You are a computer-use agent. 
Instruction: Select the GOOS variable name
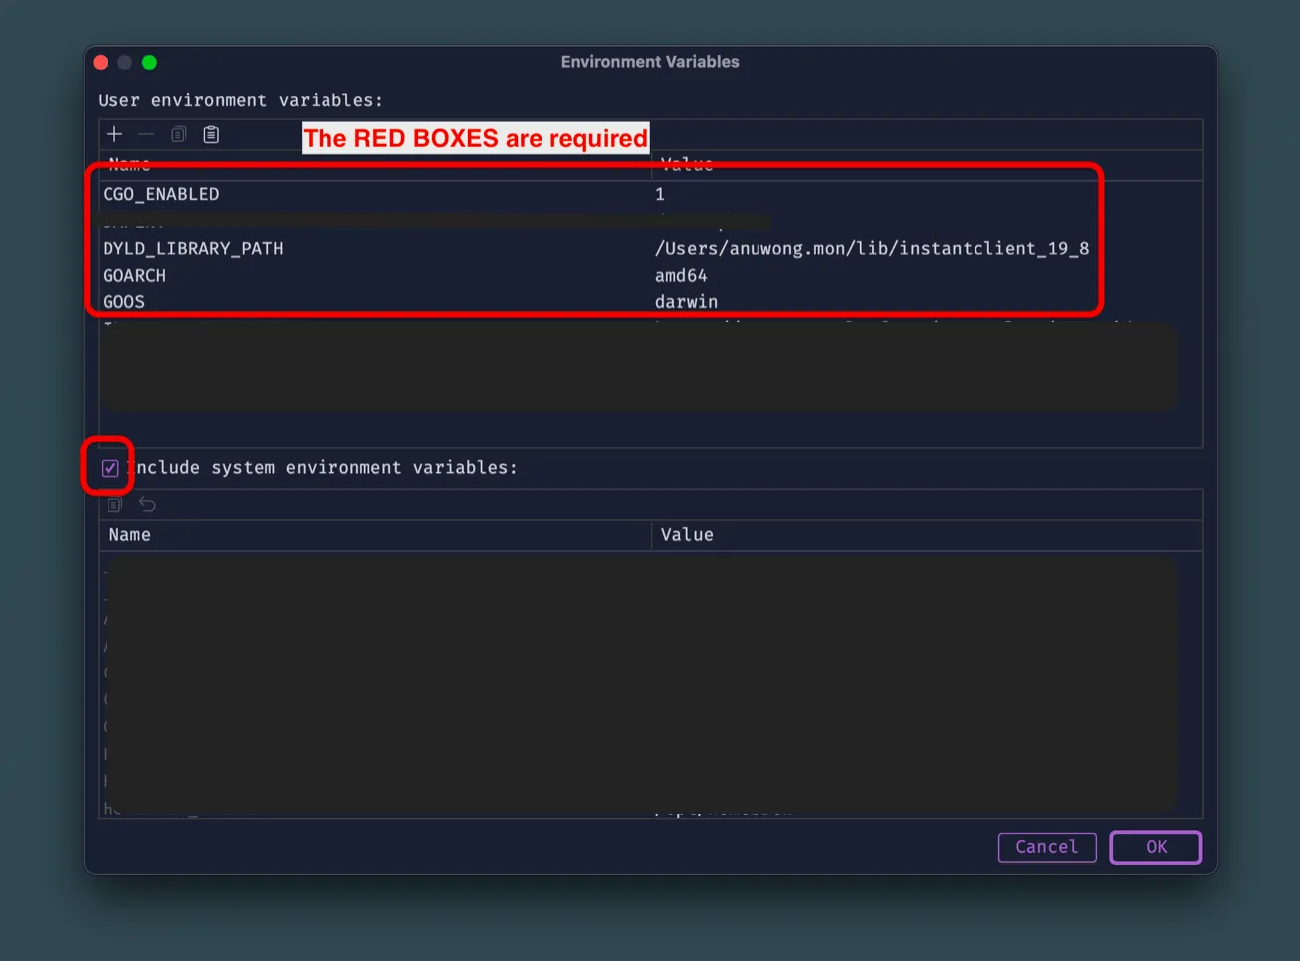pos(124,302)
